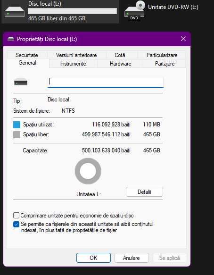Image resolution: width=214 pixels, height=275 pixels.
Task: Click the drive icon in the dialog title bar
Action: point(11,39)
